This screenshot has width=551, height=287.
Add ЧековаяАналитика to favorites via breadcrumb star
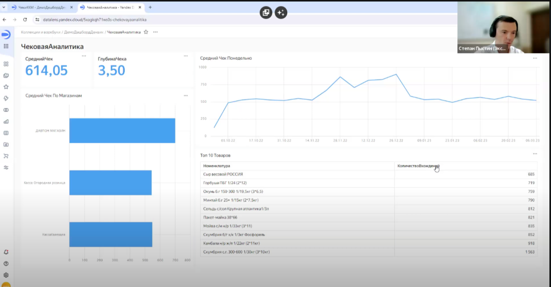tap(146, 32)
